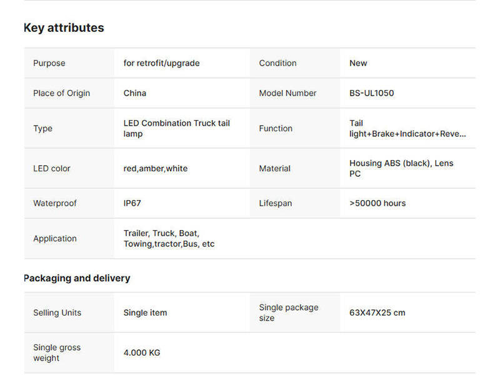Click the 4.000 KG gross weight value
The width and height of the screenshot is (500, 375).
[142, 352]
